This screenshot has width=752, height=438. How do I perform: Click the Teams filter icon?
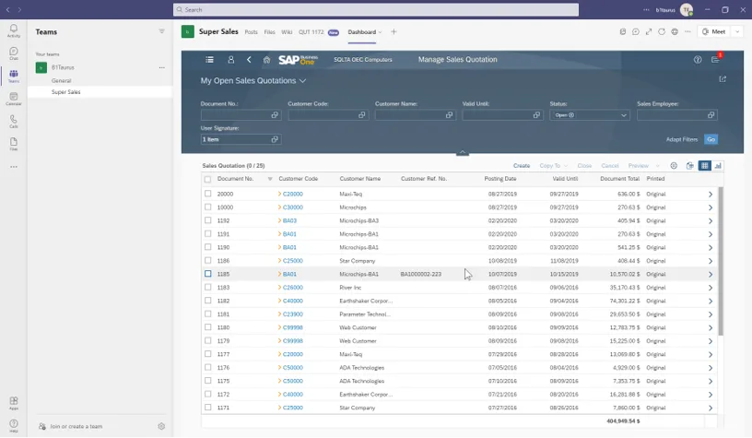[161, 31]
